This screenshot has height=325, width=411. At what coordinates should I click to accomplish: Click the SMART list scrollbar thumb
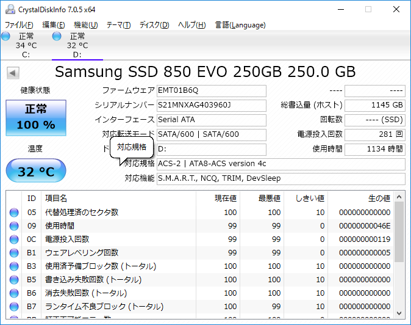click(x=399, y=232)
